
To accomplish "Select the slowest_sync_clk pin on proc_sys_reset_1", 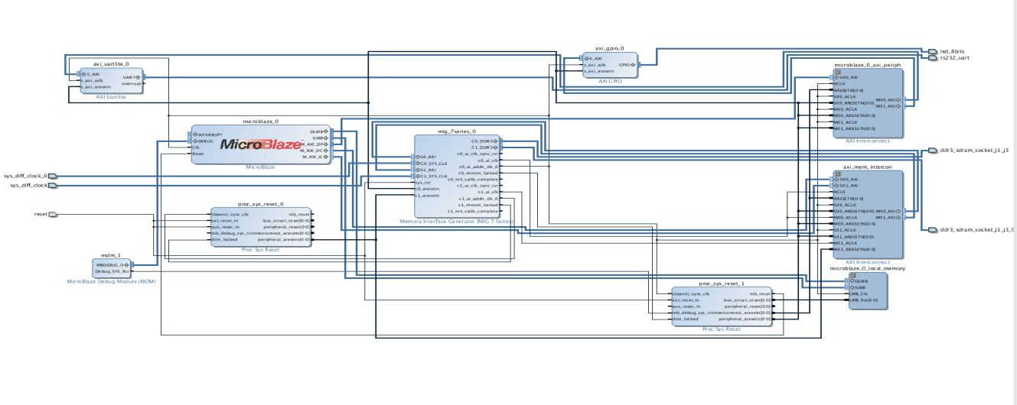I will [691, 293].
